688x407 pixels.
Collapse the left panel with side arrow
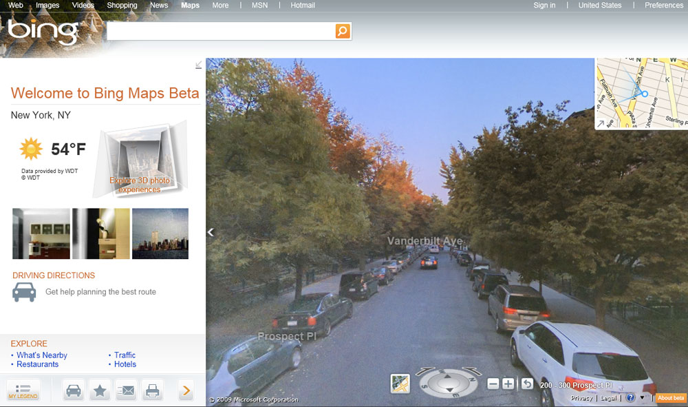click(x=211, y=232)
